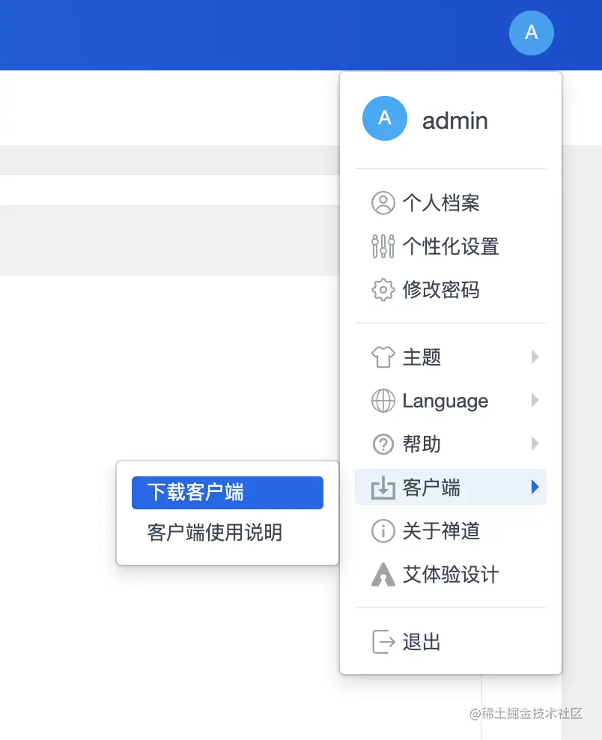Expand the 客户端 submenu arrow
Screen dimensions: 602x740
[x=535, y=487]
